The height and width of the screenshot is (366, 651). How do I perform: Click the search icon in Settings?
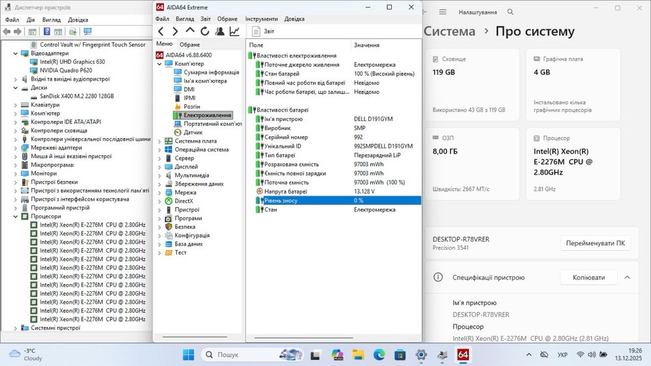[510, 12]
